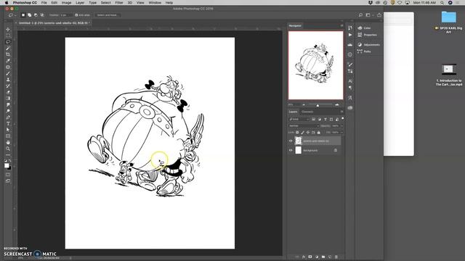Open the Window menu
The image size is (465, 261).
click(155, 3)
